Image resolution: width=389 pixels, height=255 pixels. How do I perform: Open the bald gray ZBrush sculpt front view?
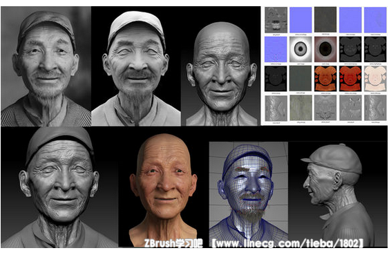(221, 74)
